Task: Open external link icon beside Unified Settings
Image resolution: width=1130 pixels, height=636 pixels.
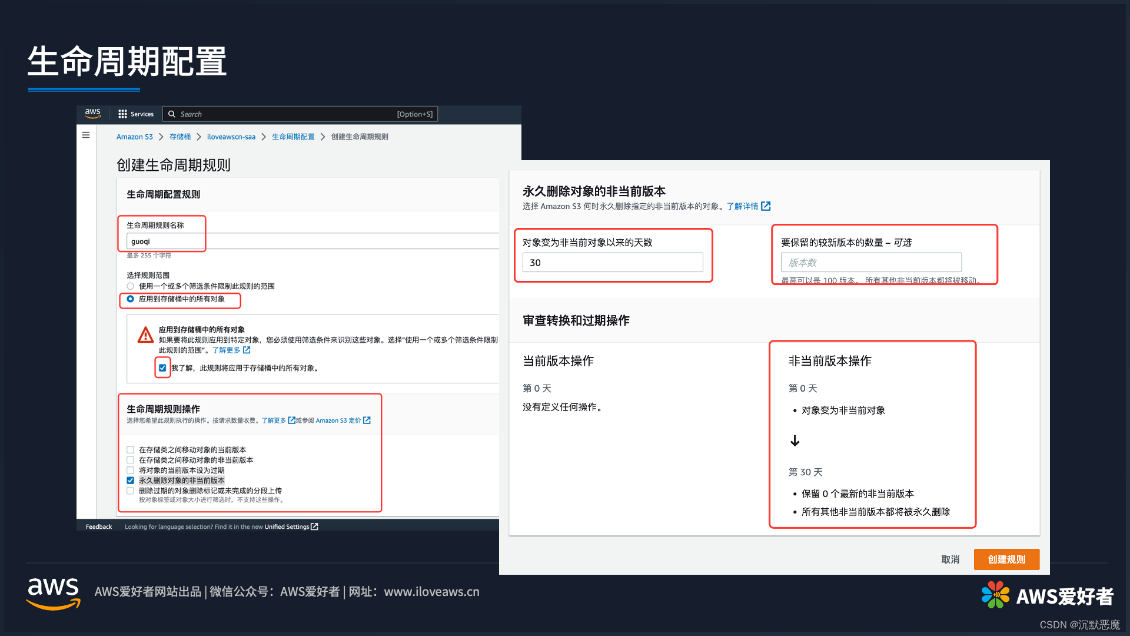Action: pos(314,526)
